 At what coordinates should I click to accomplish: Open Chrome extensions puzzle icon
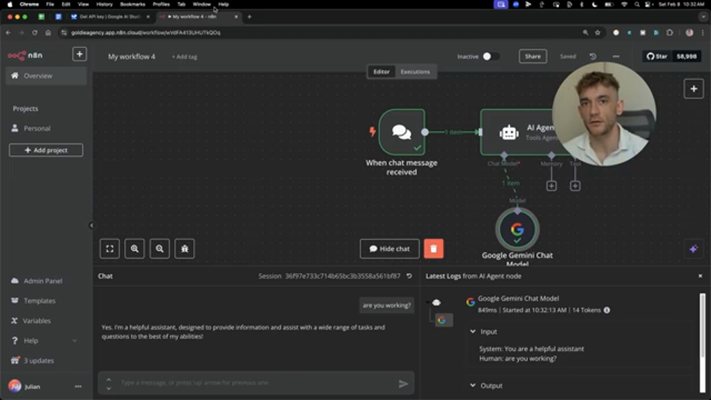pos(670,33)
